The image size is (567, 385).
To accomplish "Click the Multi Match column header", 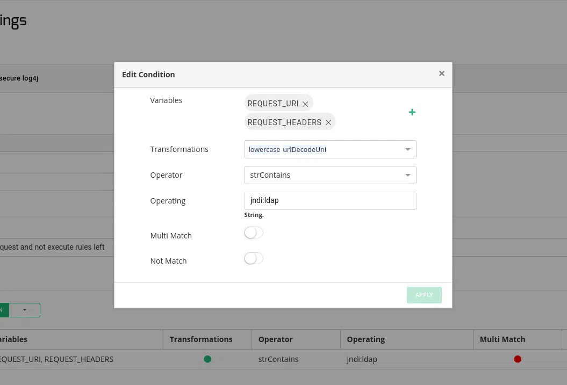I will tap(503, 339).
